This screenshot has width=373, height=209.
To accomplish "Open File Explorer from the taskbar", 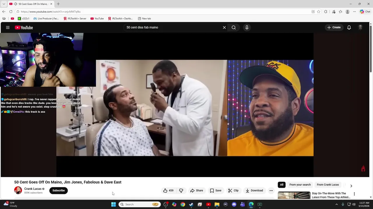I will pos(217,204).
